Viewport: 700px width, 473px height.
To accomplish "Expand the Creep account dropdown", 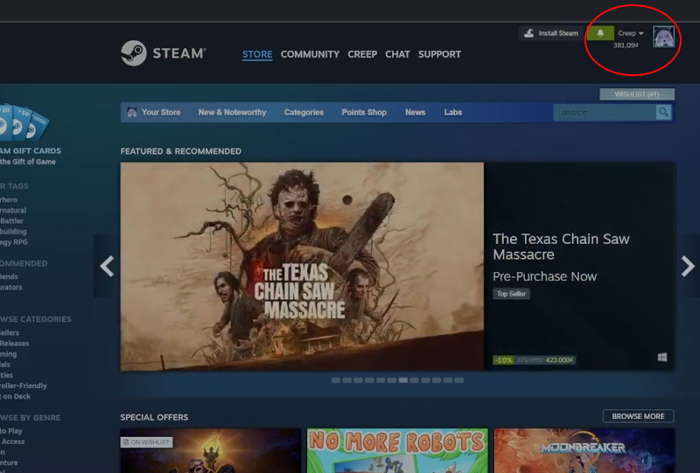I will click(x=630, y=33).
